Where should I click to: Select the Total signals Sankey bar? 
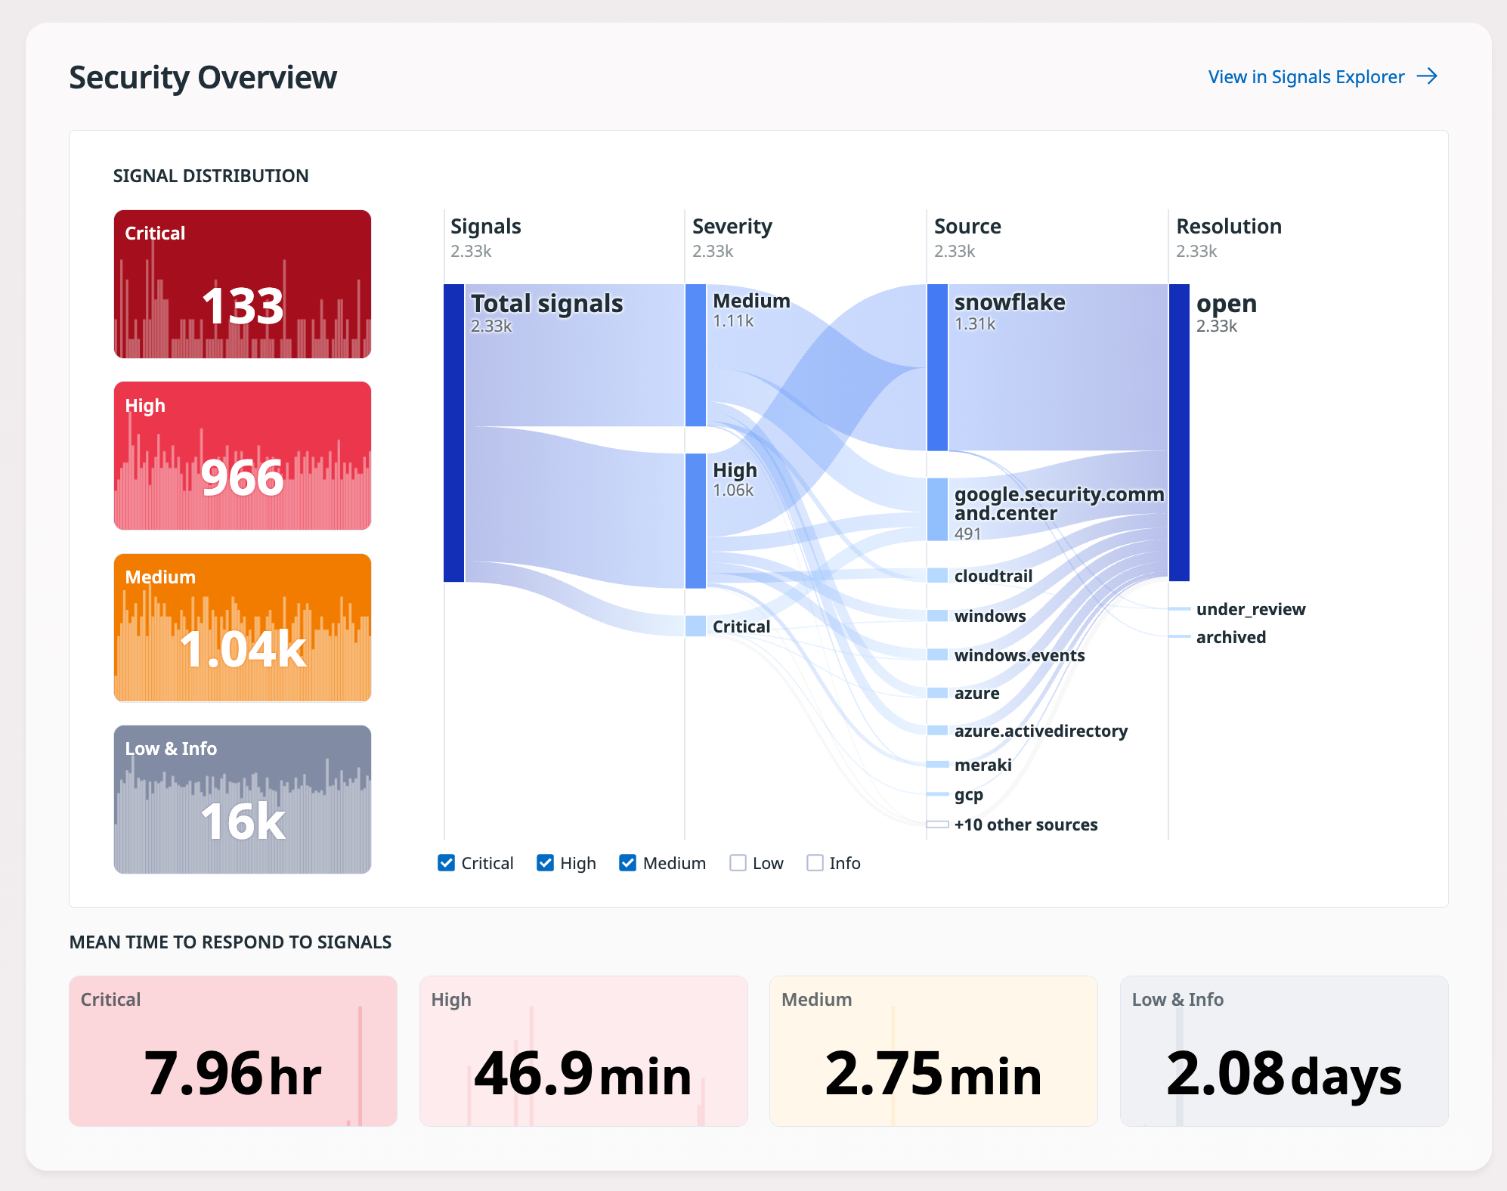coord(453,433)
